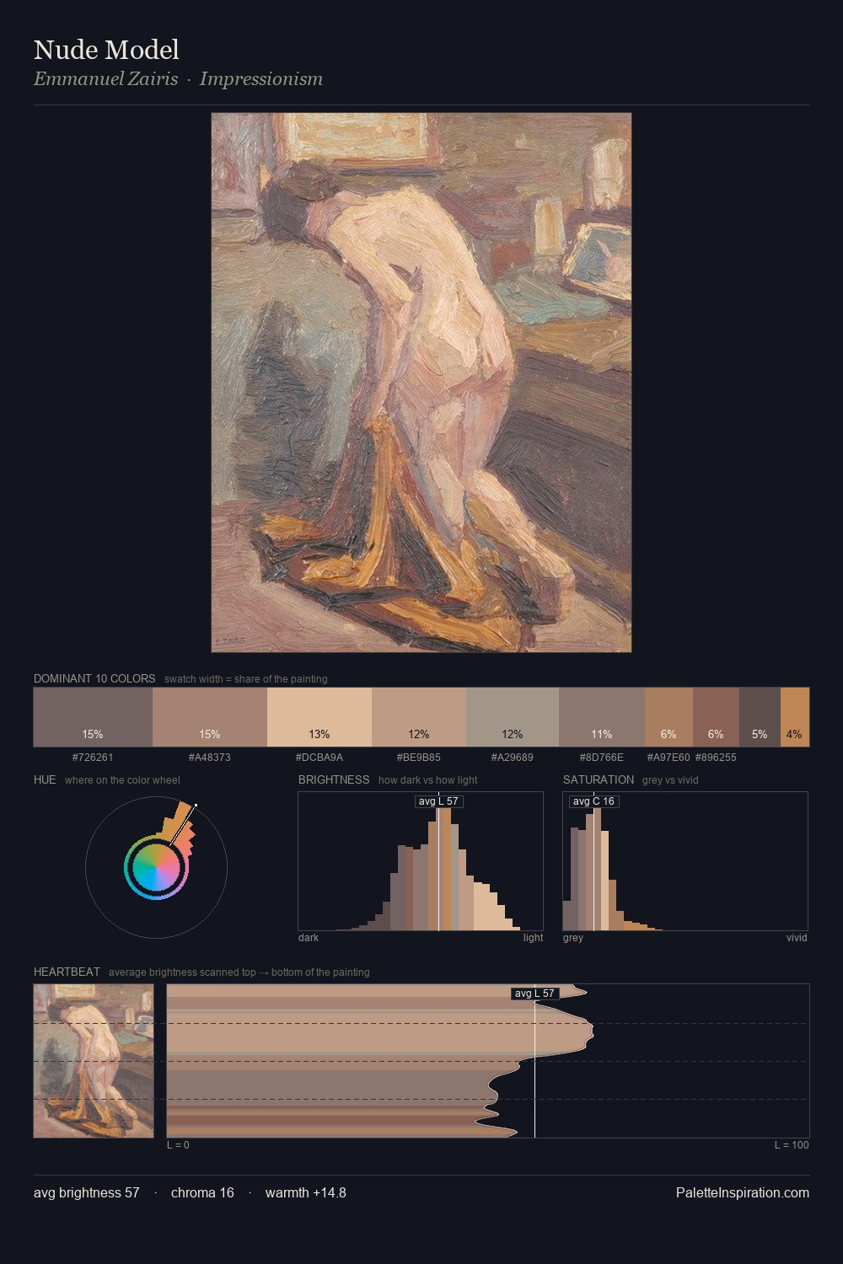843x1264 pixels.
Task: Click the 'HEARTBEAT' section heading
Action: tap(67, 972)
